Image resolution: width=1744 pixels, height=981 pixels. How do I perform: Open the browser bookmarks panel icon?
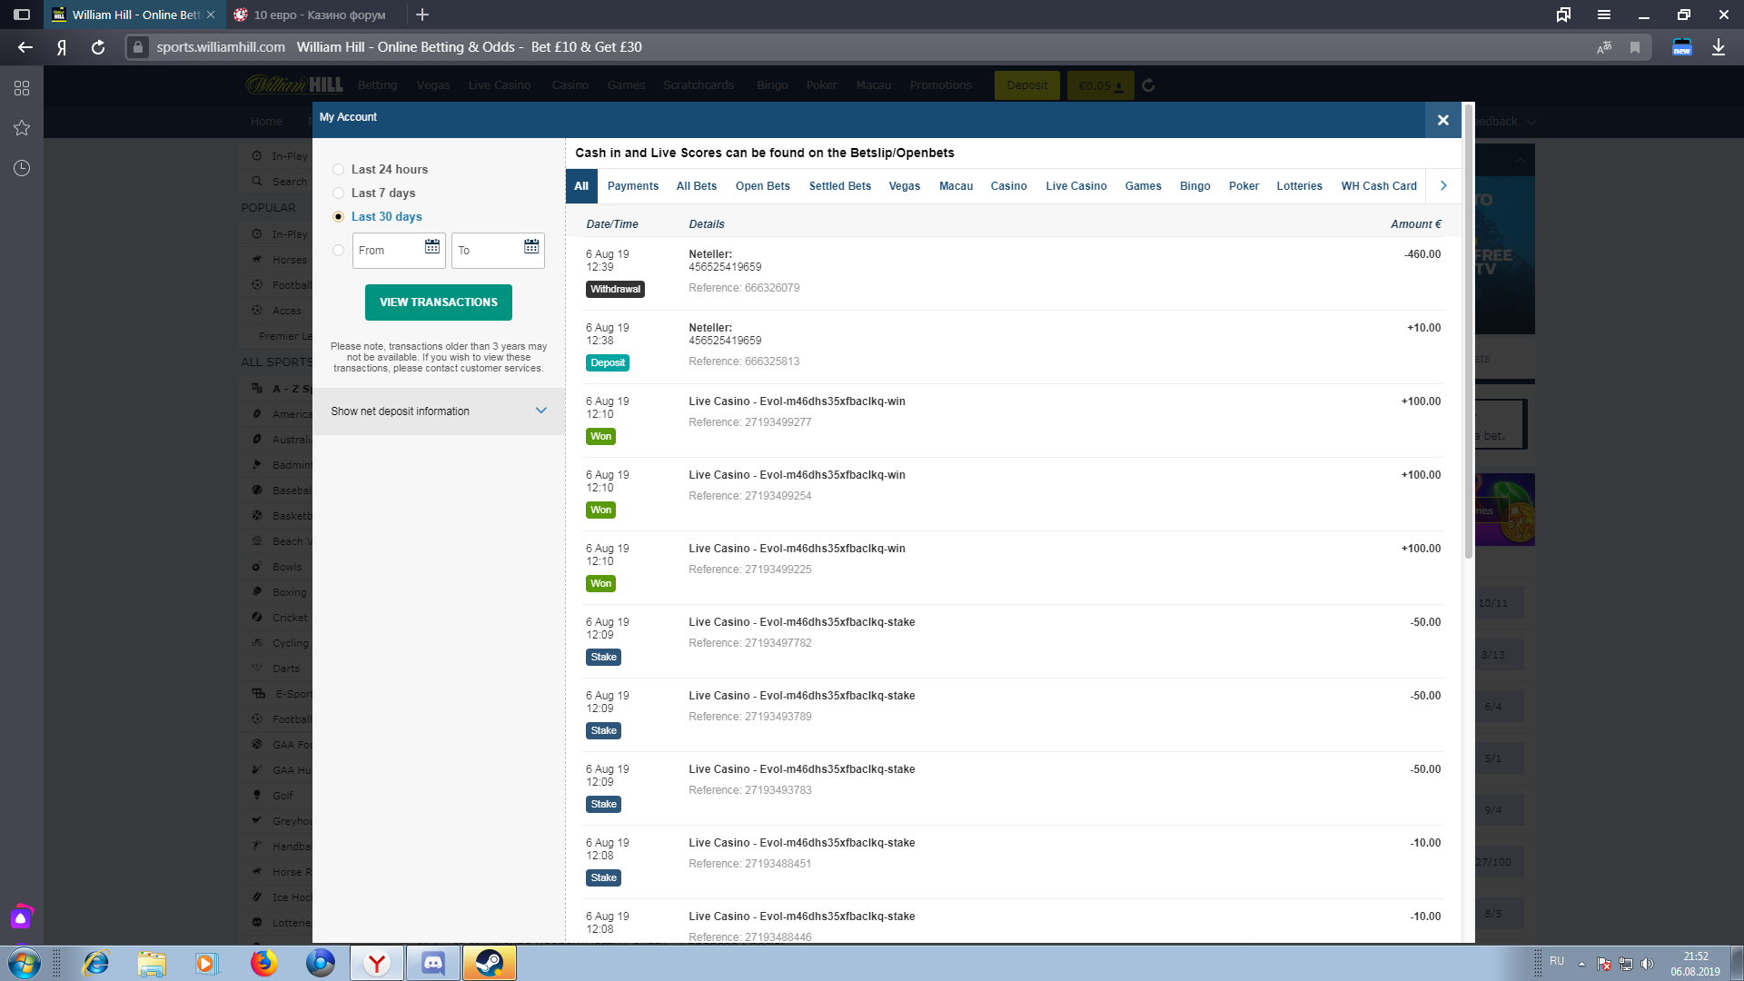1563,15
